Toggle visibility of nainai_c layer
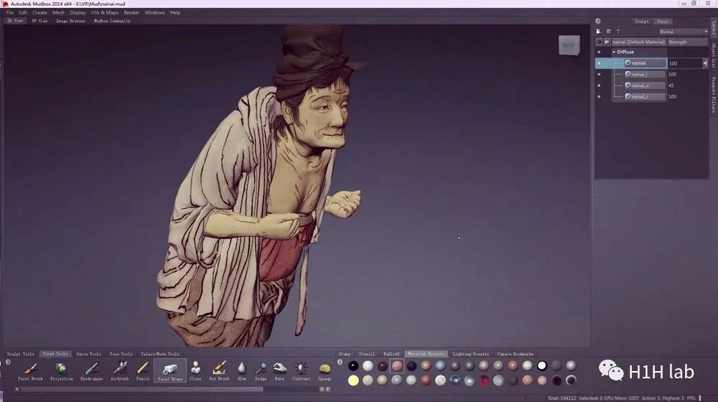The height and width of the screenshot is (402, 718). [600, 96]
